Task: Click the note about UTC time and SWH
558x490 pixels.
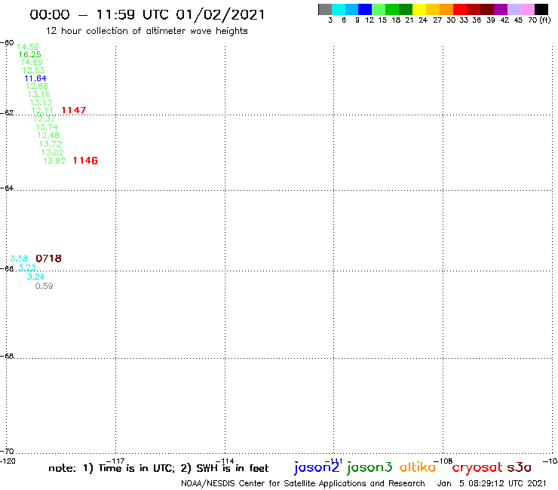Action: coord(158,468)
